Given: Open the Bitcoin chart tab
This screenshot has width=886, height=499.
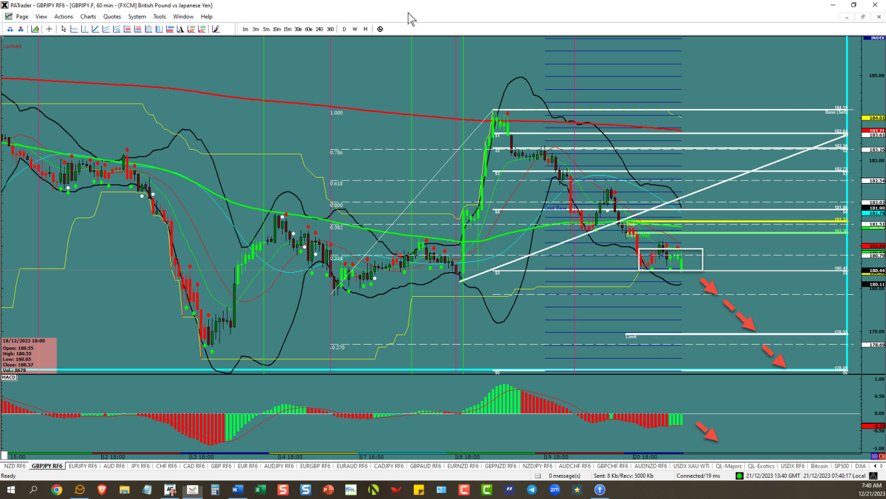Looking at the screenshot, I should tap(819, 466).
